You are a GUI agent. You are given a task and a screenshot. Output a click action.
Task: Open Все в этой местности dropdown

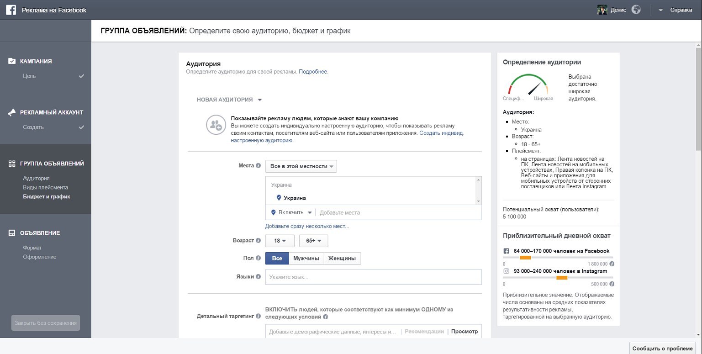tap(301, 166)
